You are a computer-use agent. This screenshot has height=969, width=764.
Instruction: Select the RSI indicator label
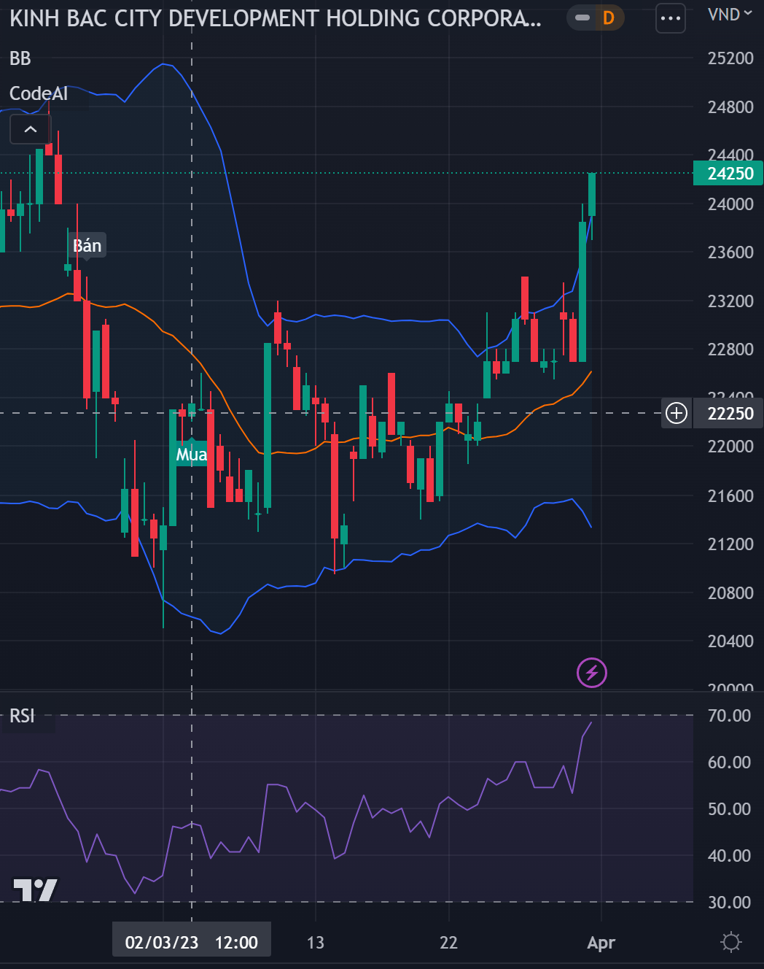point(22,716)
